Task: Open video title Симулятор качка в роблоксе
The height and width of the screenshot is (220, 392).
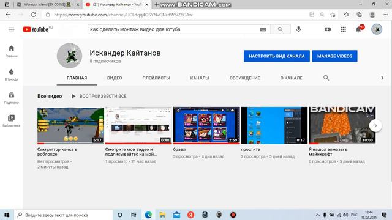Action: pos(57,152)
